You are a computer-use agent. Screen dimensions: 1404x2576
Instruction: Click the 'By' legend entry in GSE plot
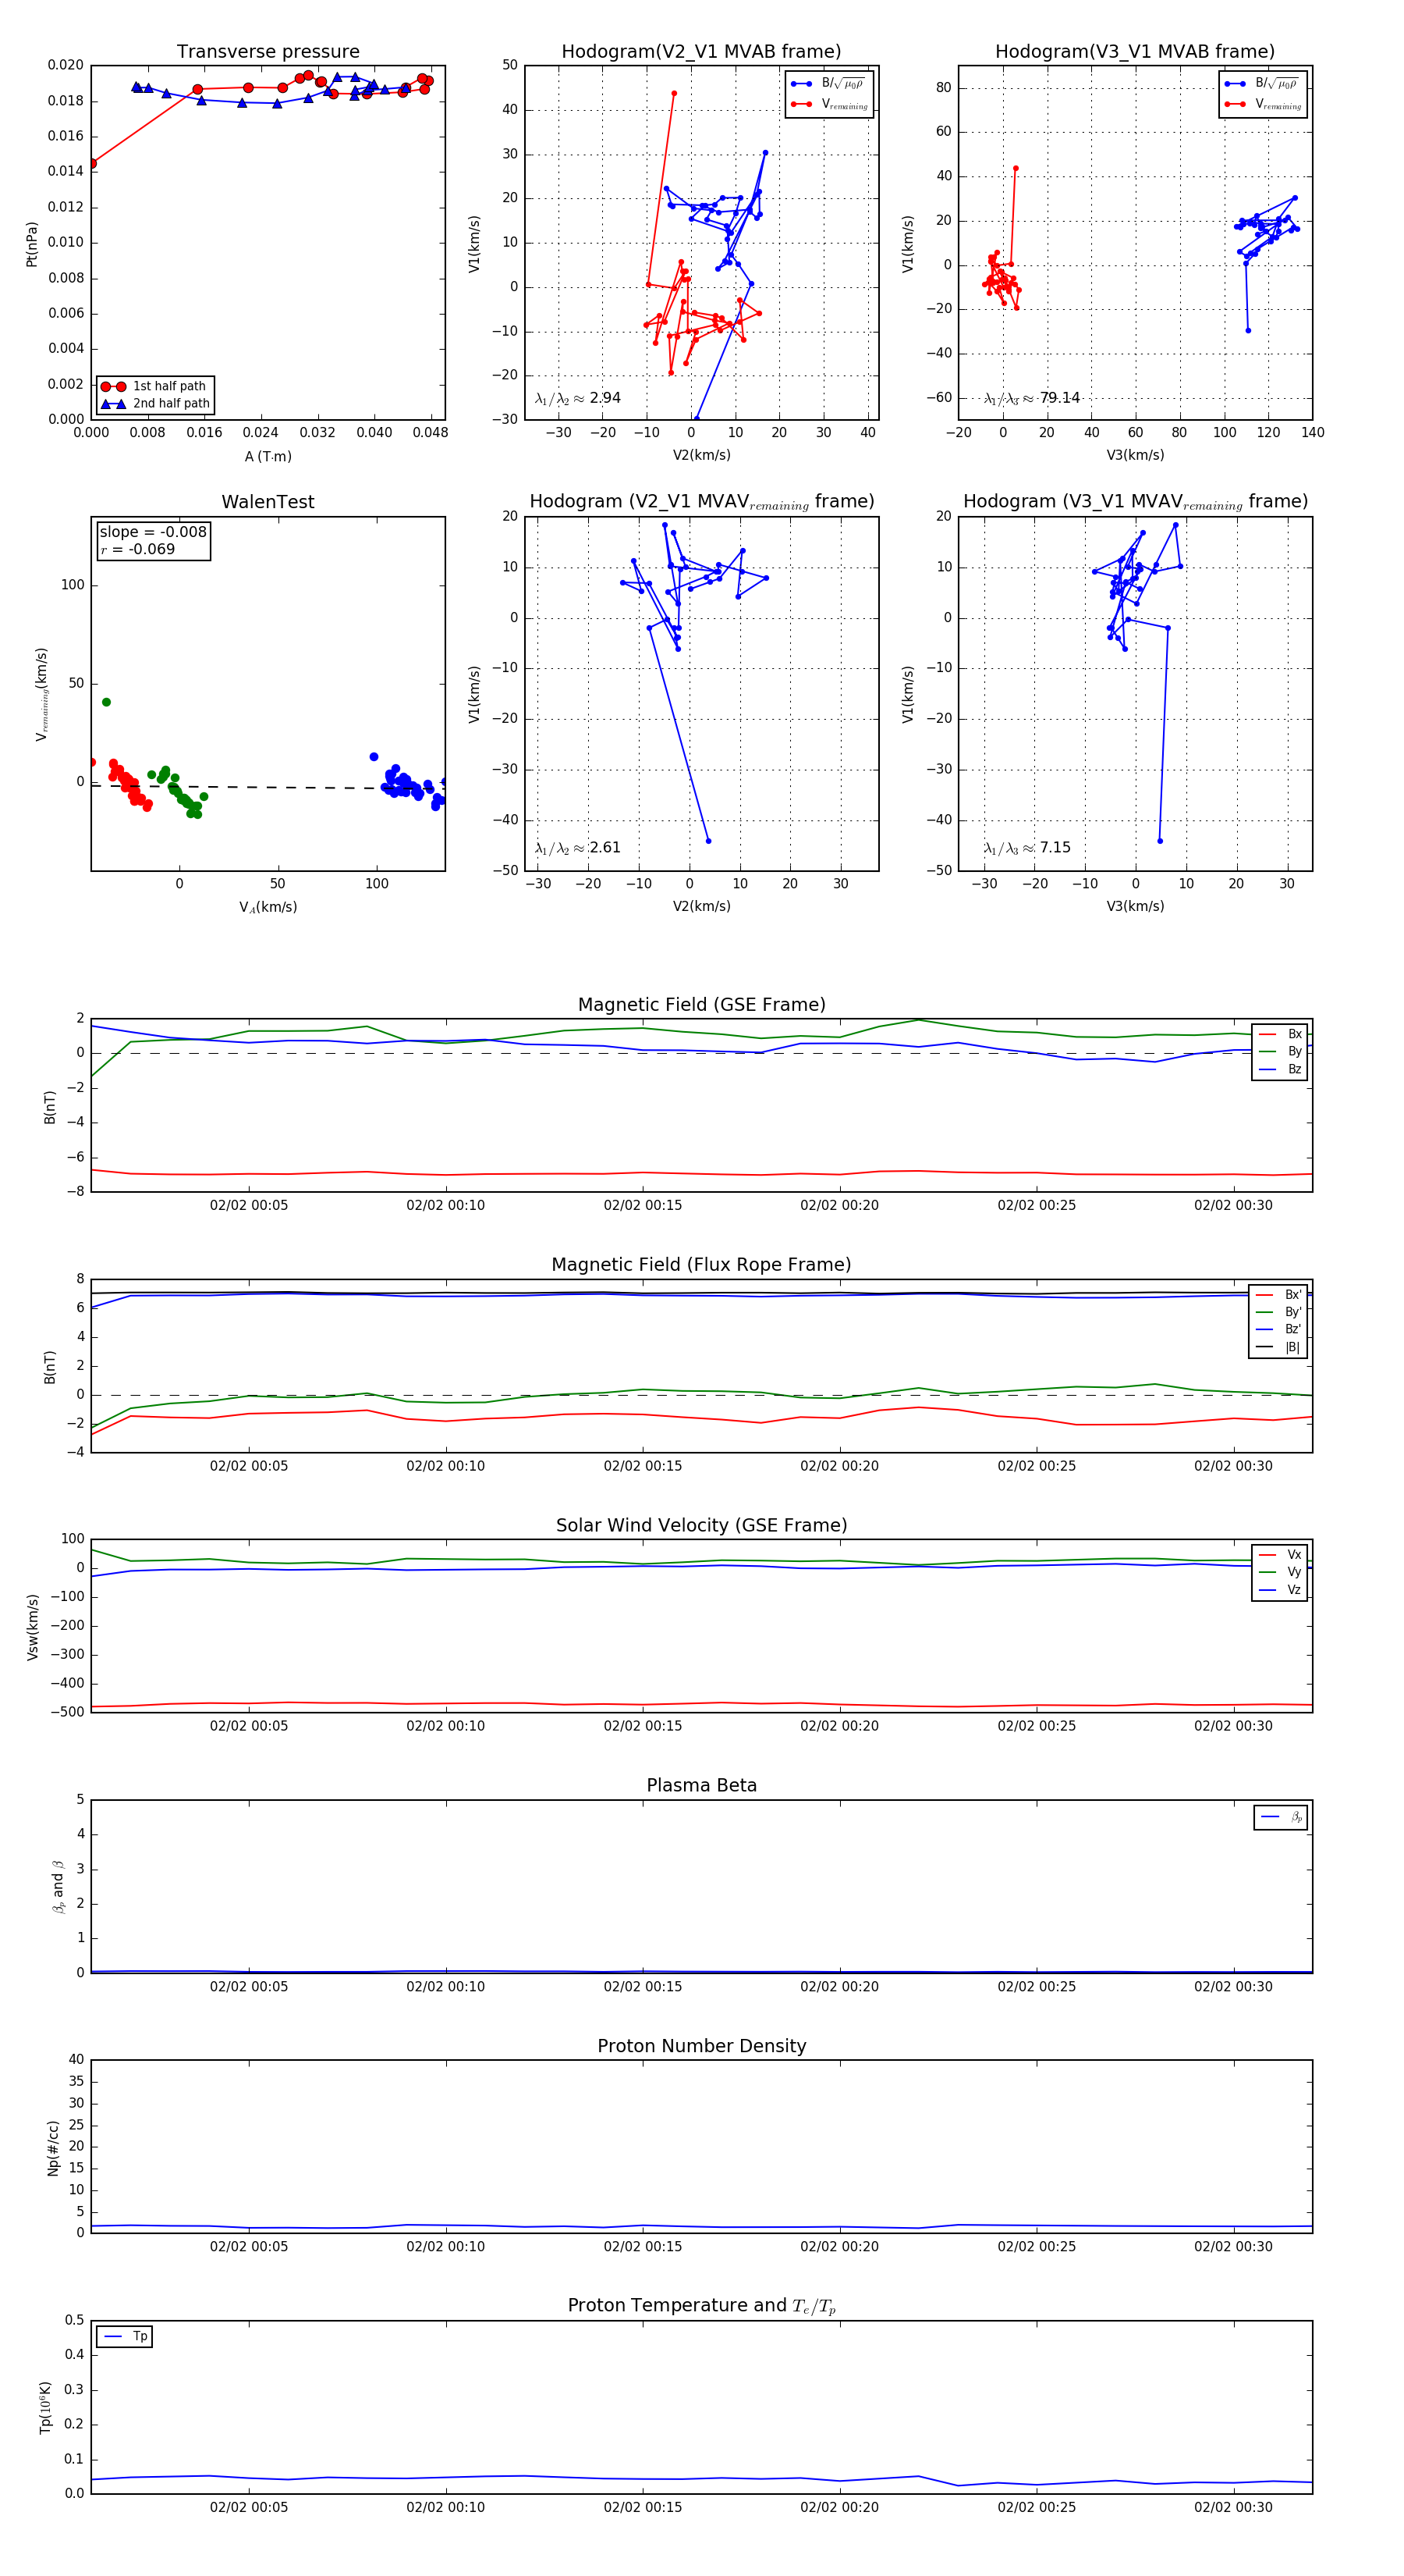coord(1280,1051)
